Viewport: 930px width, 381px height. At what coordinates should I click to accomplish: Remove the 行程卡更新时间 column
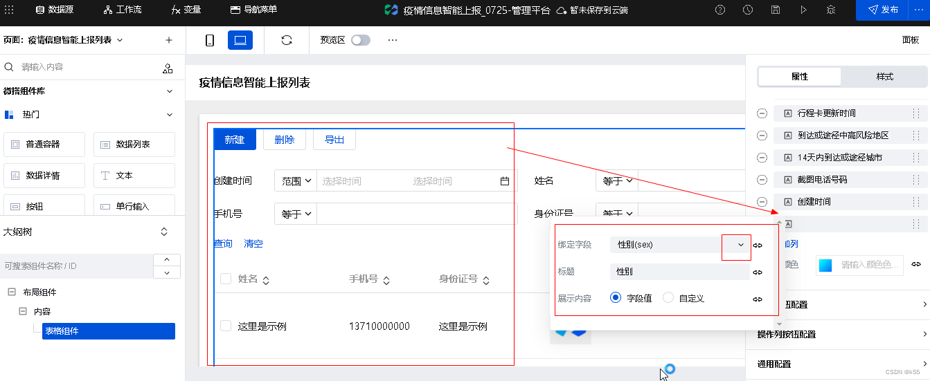[762, 113]
